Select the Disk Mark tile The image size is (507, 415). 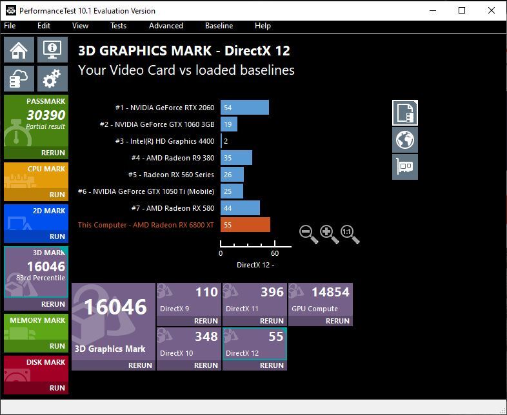tap(36, 369)
